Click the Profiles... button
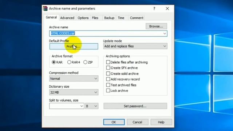Viewport: 233px width, 131px height. [74, 46]
